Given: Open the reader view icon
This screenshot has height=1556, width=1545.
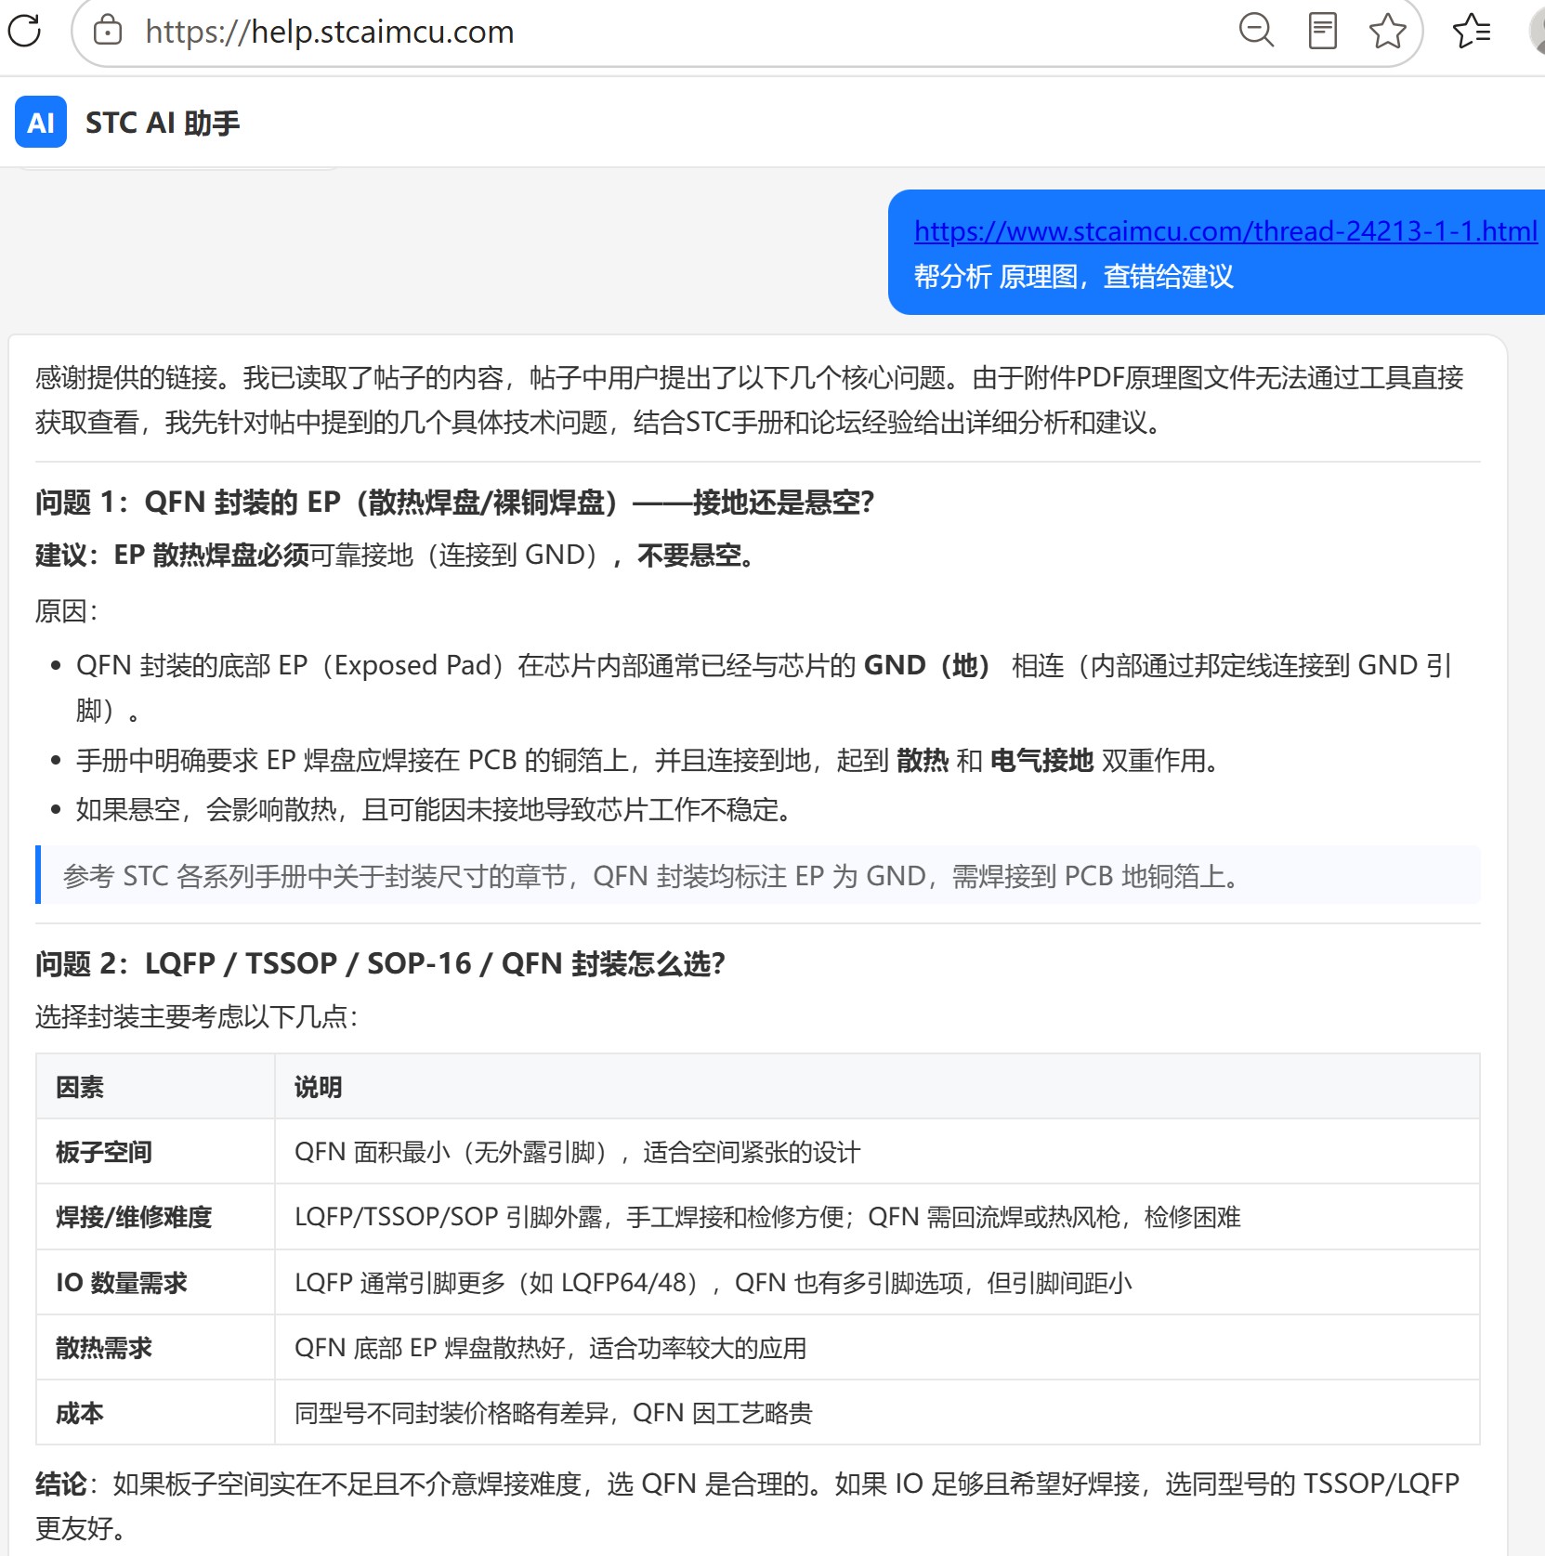Looking at the screenshot, I should point(1322,31).
